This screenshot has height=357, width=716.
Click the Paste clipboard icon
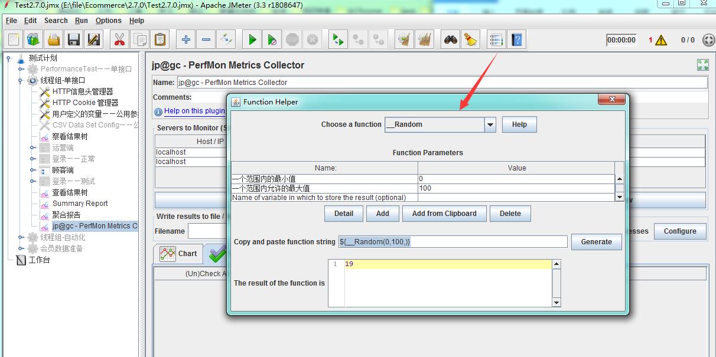160,40
